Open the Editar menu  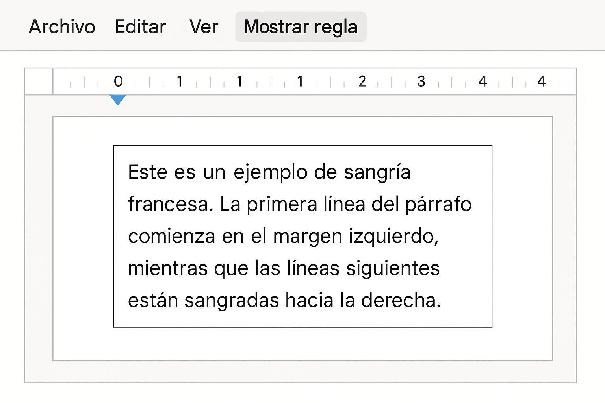pos(140,27)
